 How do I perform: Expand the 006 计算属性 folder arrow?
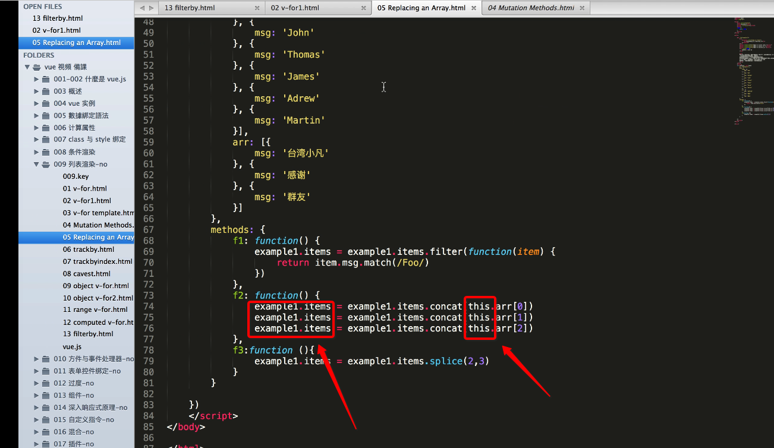pos(36,128)
